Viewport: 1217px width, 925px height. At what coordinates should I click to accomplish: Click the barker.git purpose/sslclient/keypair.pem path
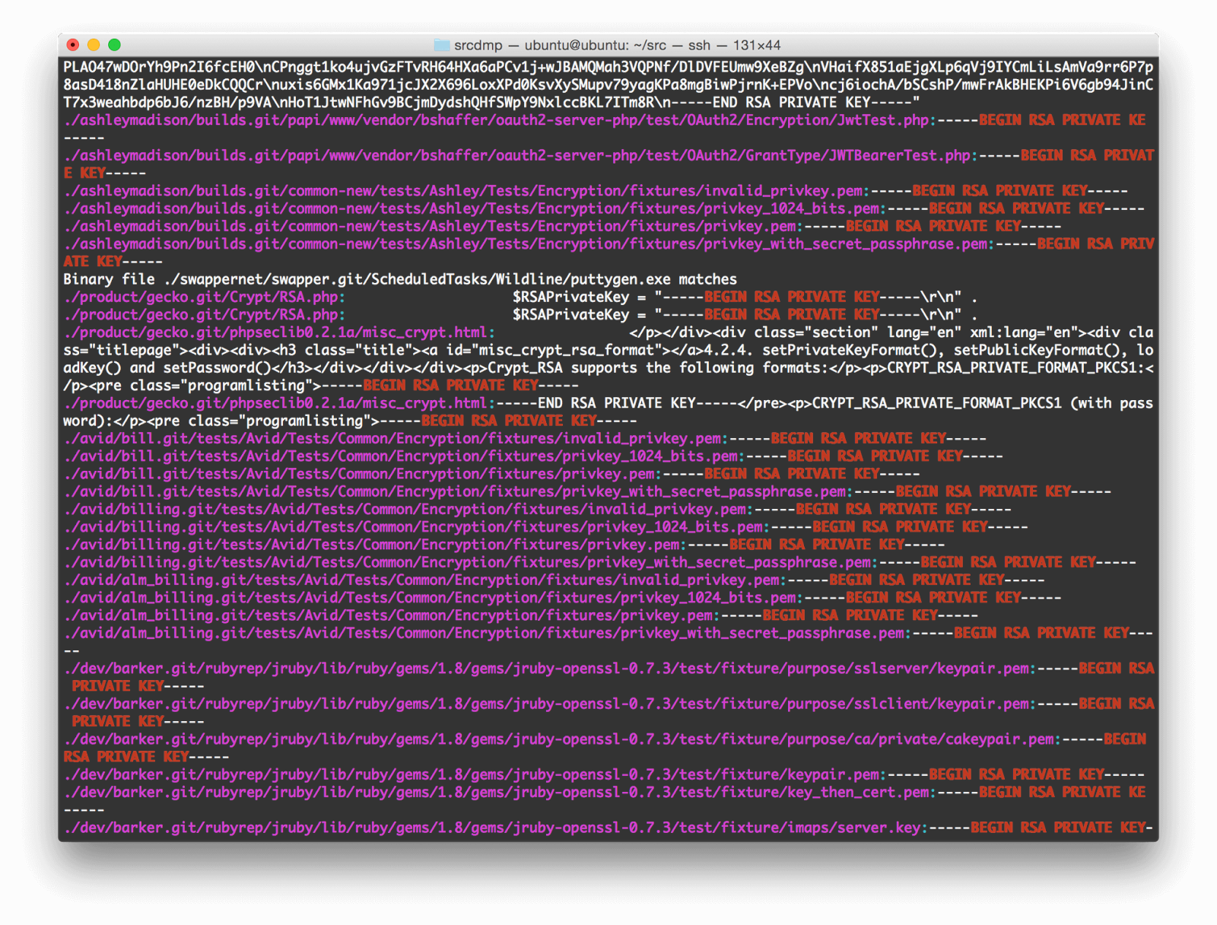pyautogui.click(x=546, y=704)
